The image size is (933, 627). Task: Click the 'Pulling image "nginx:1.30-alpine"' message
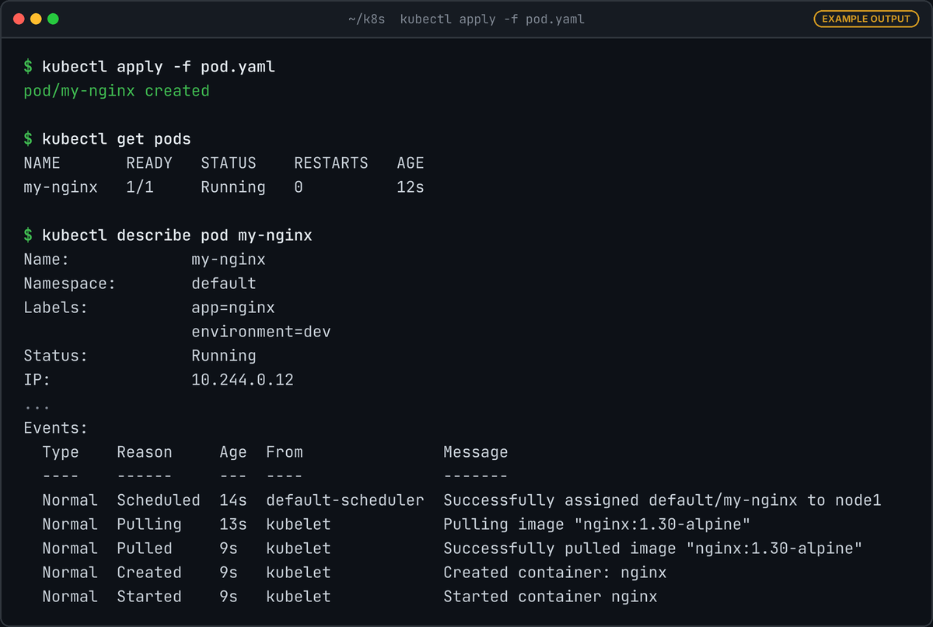[x=597, y=524]
